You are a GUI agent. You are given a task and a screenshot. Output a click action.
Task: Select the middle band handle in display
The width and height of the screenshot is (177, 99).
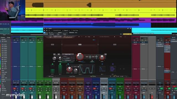[x=80, y=45]
